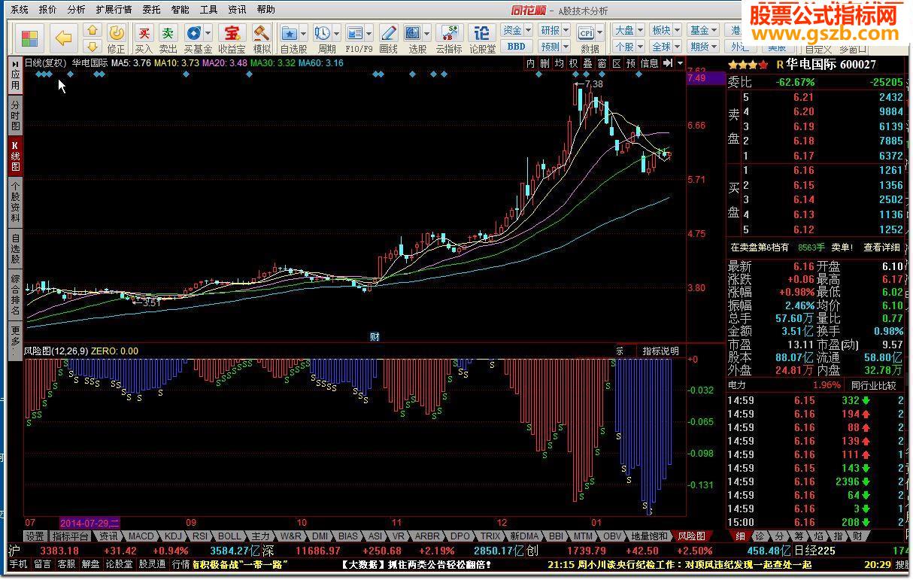
Task: Click the red 买入 buy icon
Action: click(x=144, y=38)
